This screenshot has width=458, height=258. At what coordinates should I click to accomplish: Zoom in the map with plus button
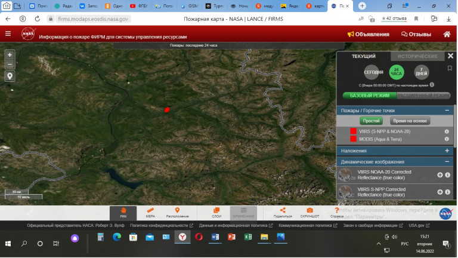tap(10, 55)
